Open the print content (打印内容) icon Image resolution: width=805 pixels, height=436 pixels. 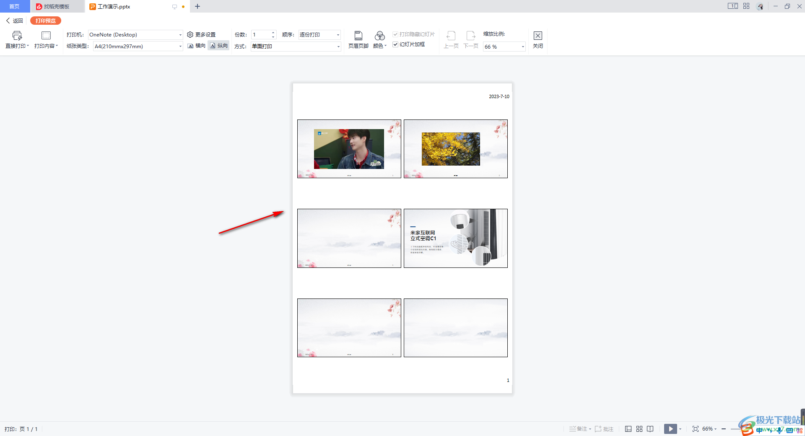coord(46,36)
